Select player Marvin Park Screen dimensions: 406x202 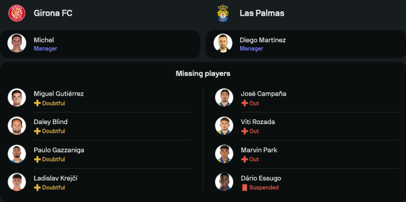[259, 150]
